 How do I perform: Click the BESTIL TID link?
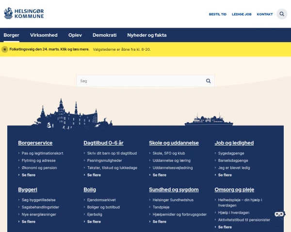pos(218,14)
